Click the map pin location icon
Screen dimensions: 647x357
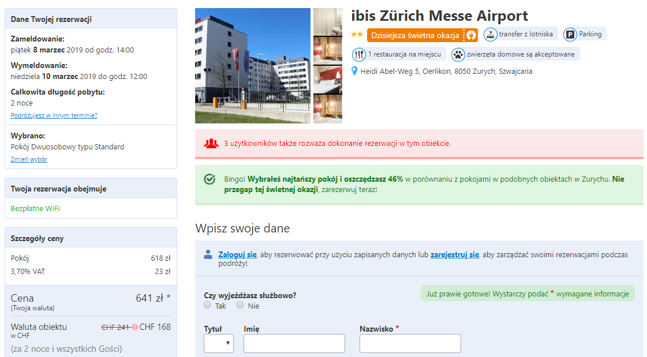[354, 72]
